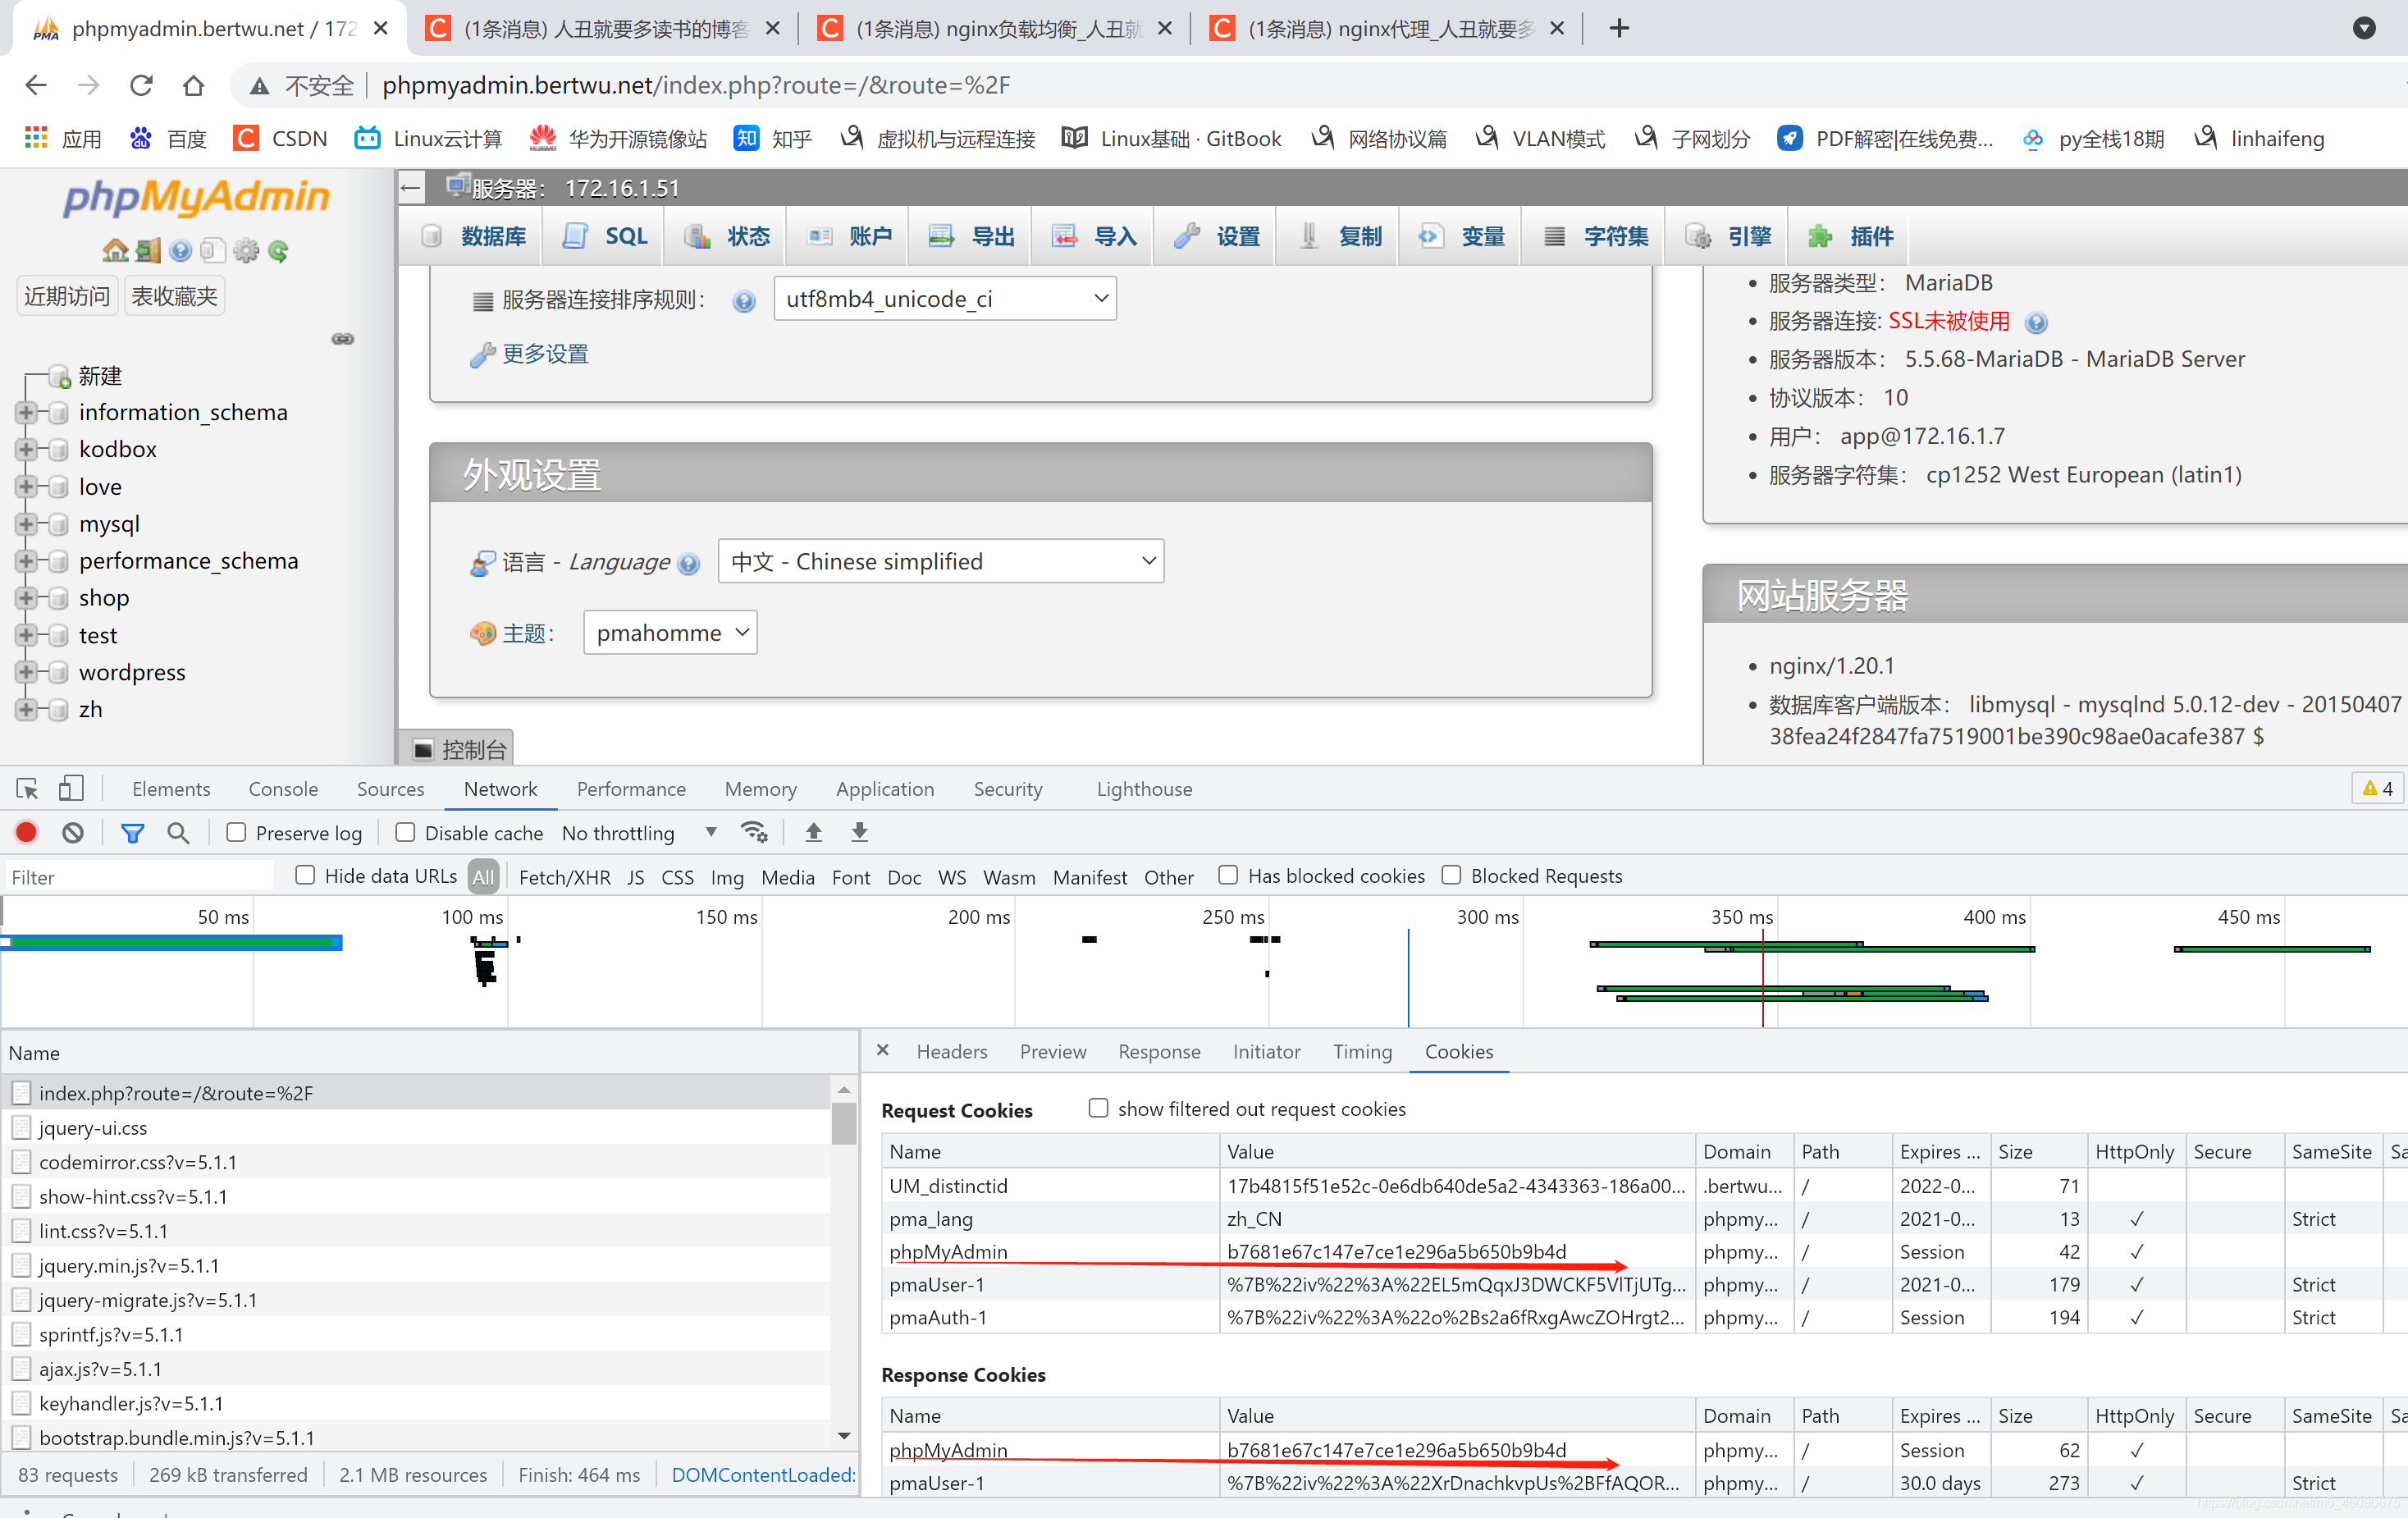This screenshot has height=1518, width=2408.
Task: Open a new browser tab
Action: (x=1620, y=28)
